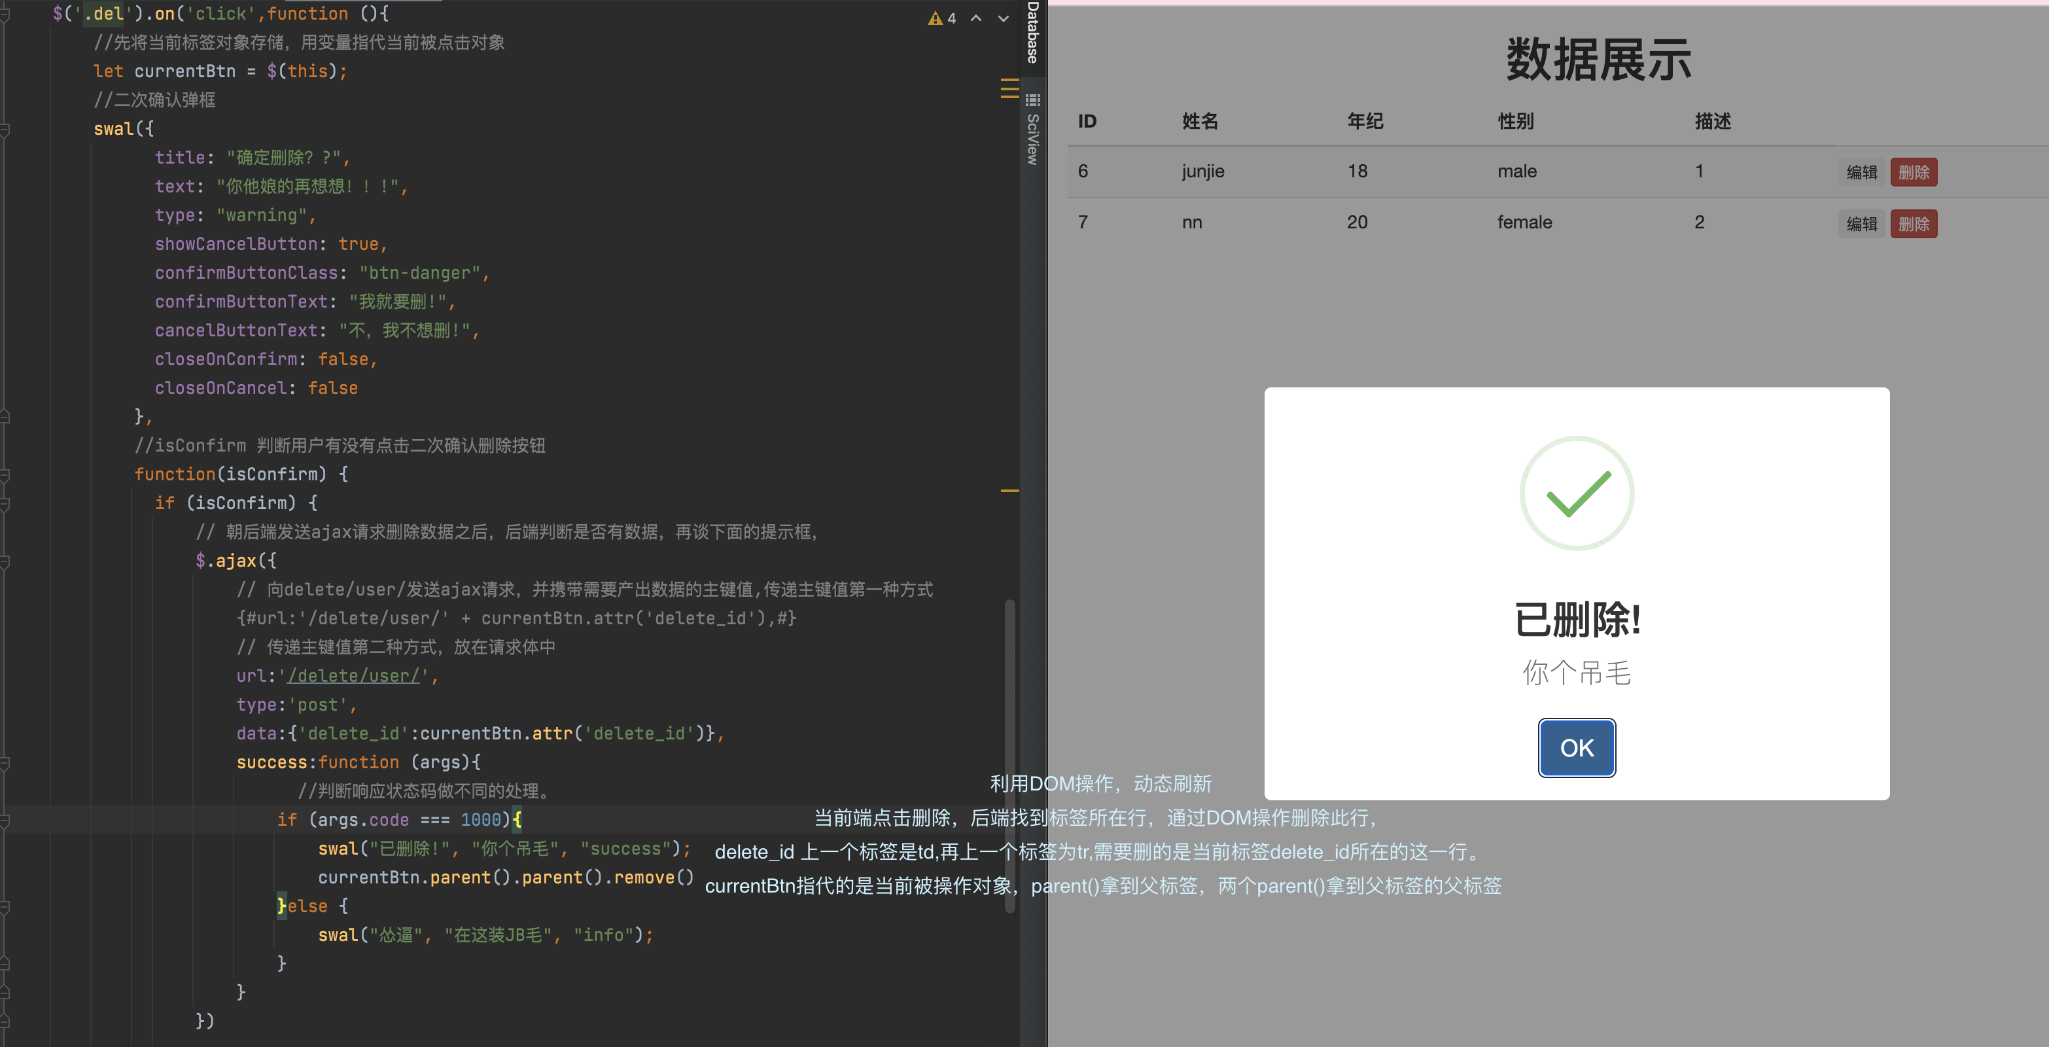
Task: Go to the previous highlighted error arrow
Action: tap(976, 18)
